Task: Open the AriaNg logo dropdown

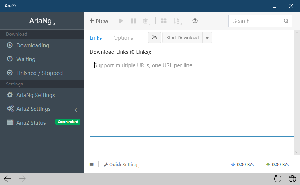Action: click(42, 21)
